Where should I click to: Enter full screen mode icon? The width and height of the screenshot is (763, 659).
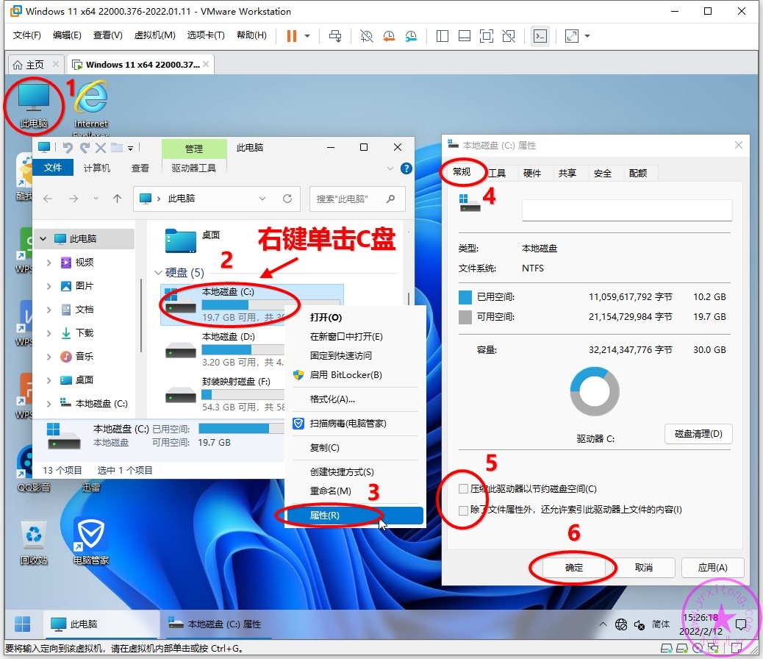pos(487,35)
